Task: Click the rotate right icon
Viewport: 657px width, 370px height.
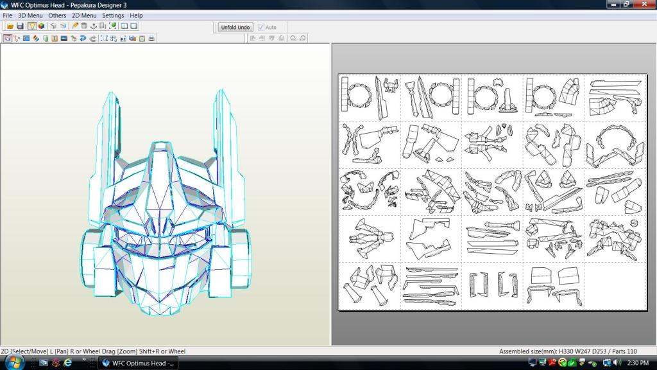Action: tap(303, 38)
